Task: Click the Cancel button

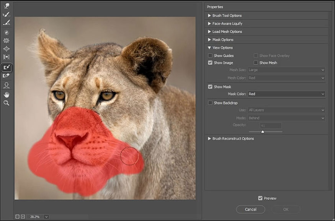Action: pyautogui.click(x=250, y=210)
